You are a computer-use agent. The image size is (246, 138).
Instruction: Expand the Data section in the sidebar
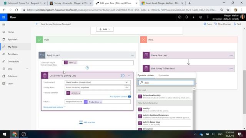[x=27, y=69]
